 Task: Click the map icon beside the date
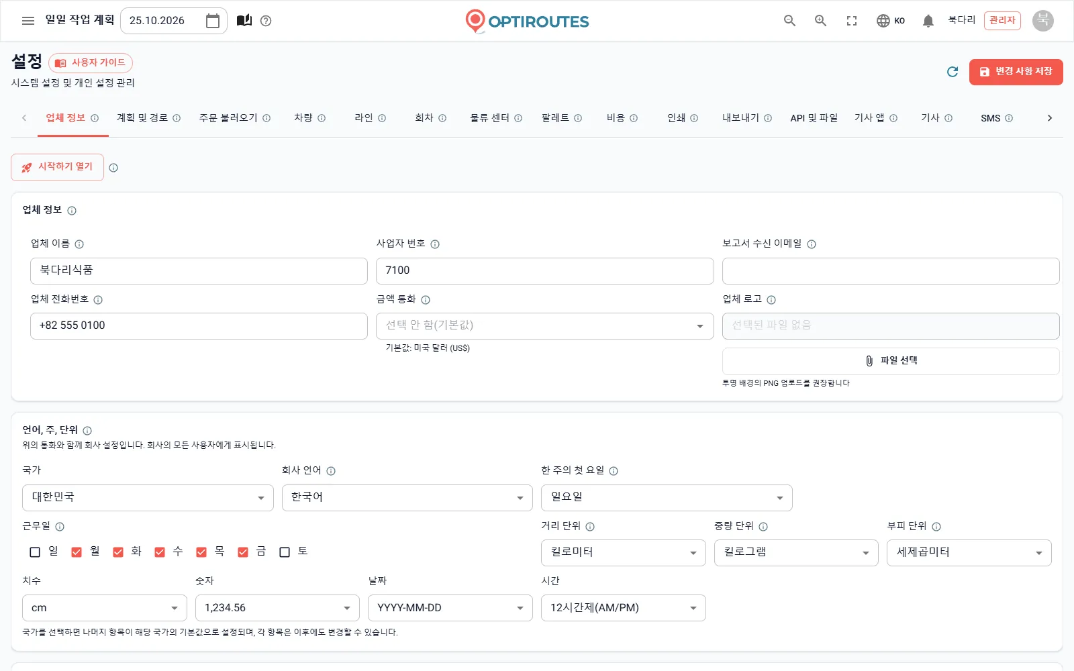(x=244, y=20)
